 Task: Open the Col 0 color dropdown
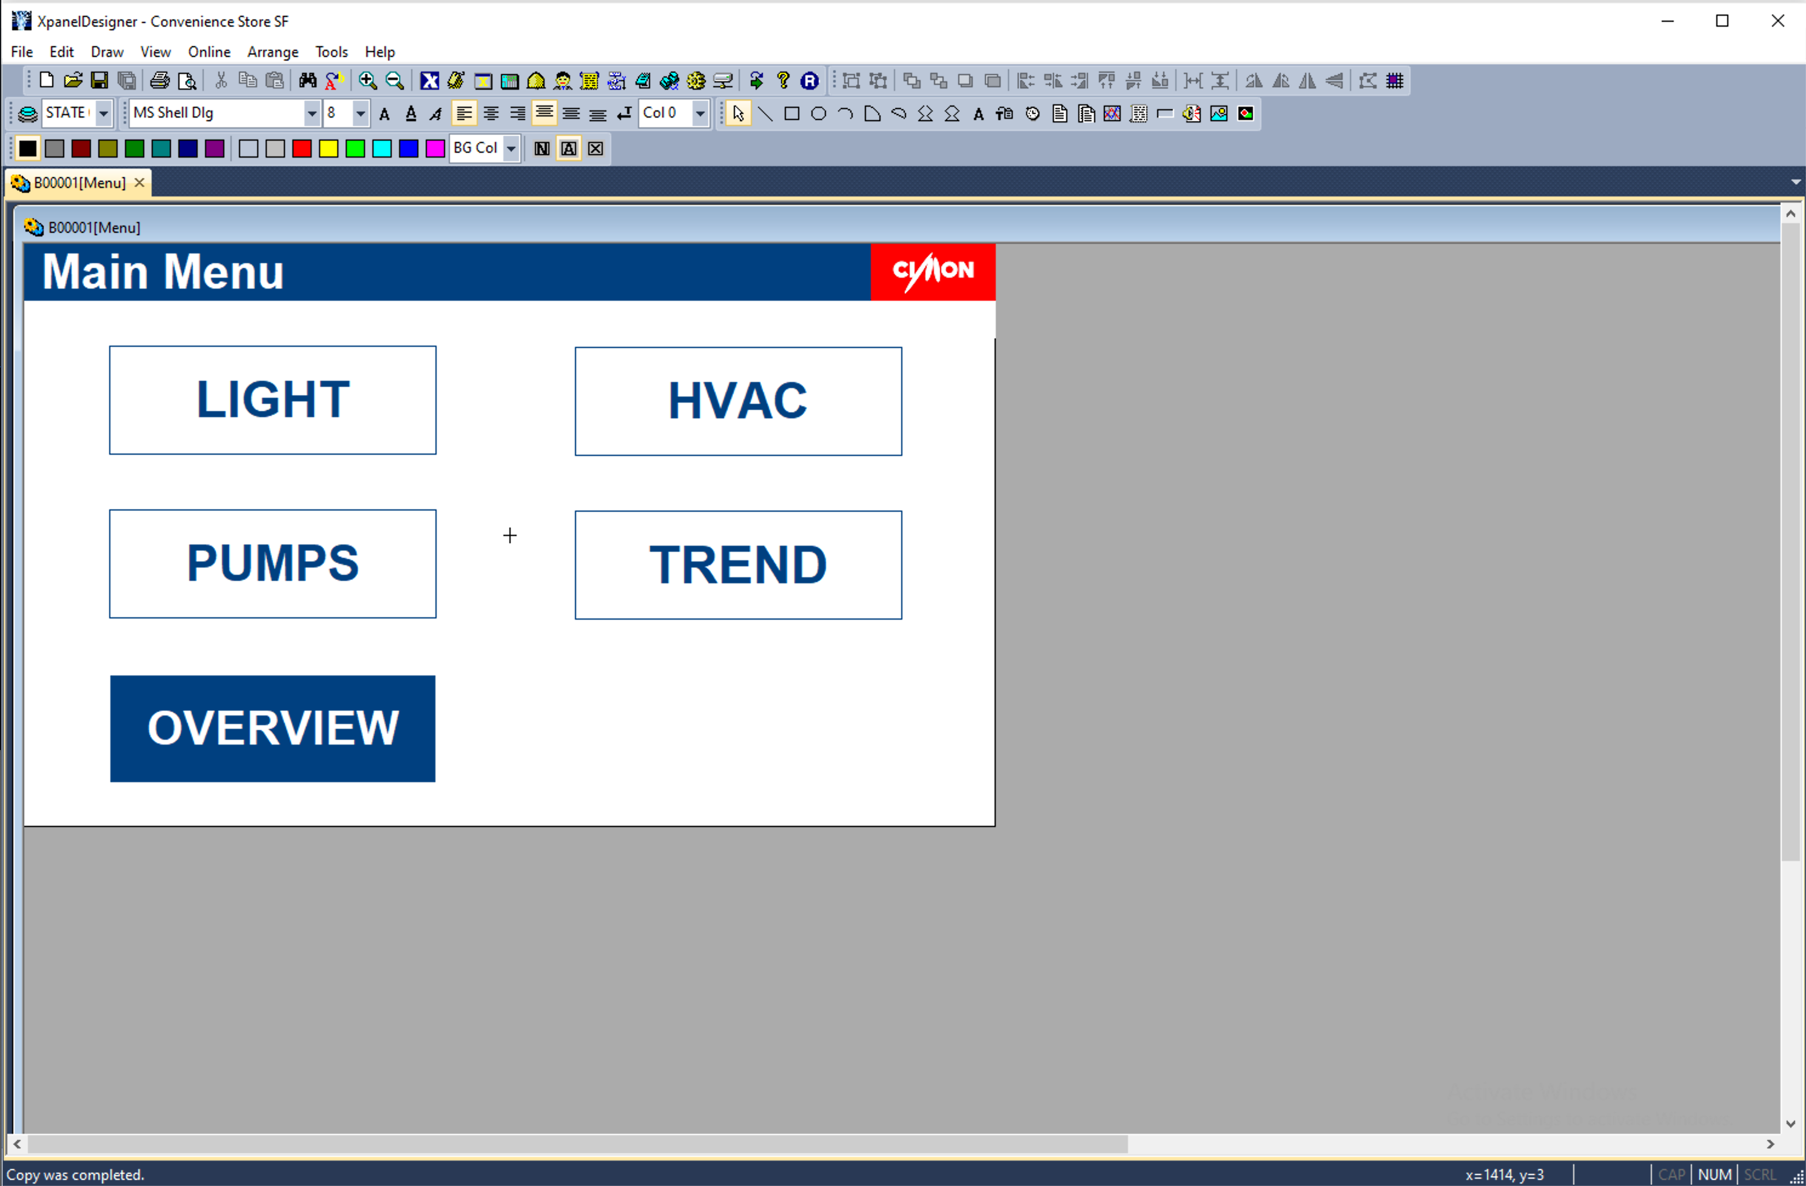700,114
